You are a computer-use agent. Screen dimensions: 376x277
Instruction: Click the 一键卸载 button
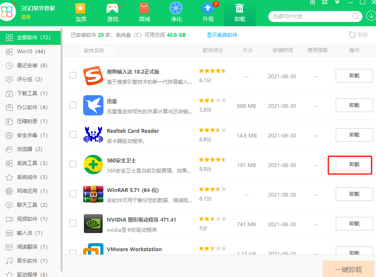[348, 269]
